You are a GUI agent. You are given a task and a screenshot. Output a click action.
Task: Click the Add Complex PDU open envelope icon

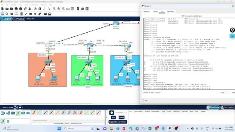point(50,14)
